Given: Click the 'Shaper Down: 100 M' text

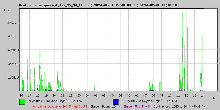Looking at the screenshot, I should [105, 106].
